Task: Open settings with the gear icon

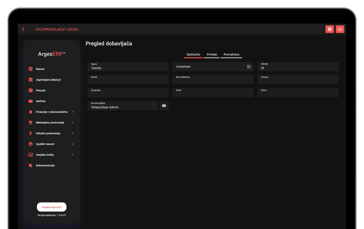Action: click(329, 29)
